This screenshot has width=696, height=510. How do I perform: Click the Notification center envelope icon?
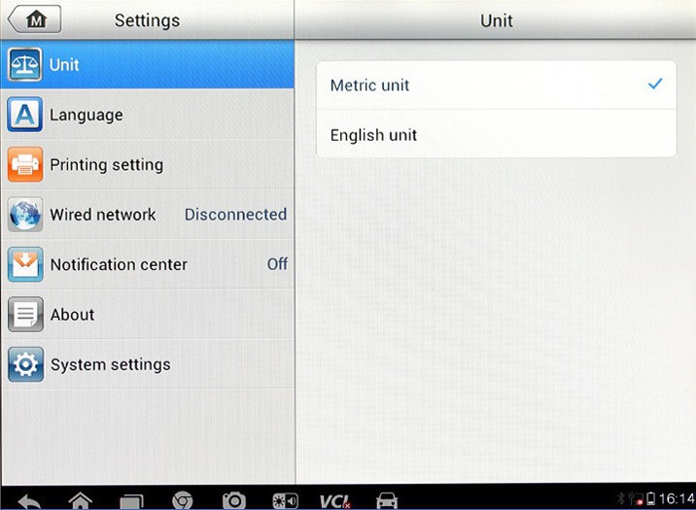click(x=25, y=264)
